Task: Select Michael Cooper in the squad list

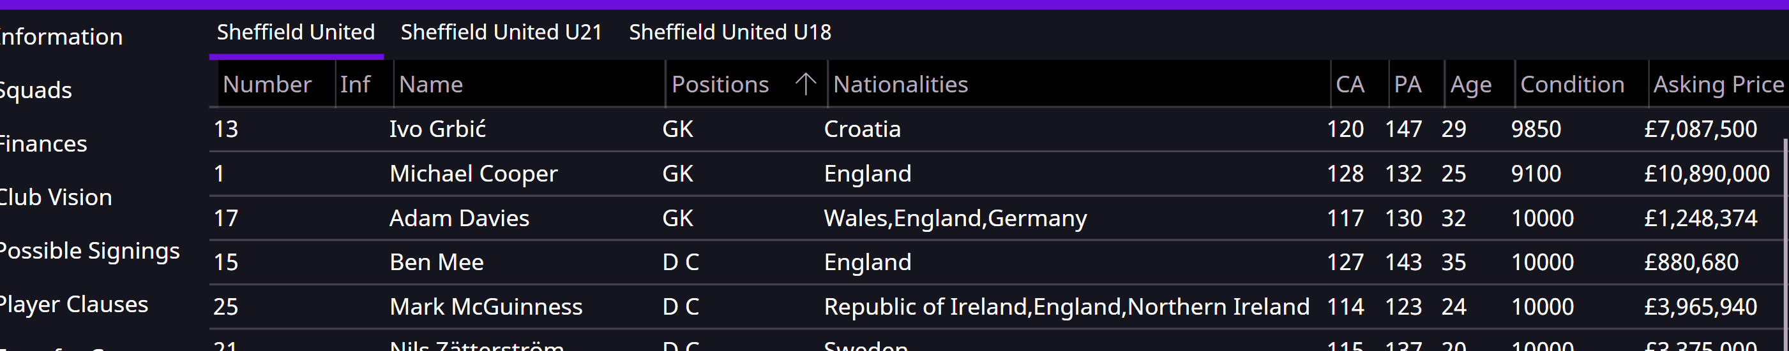Action: coord(473,174)
